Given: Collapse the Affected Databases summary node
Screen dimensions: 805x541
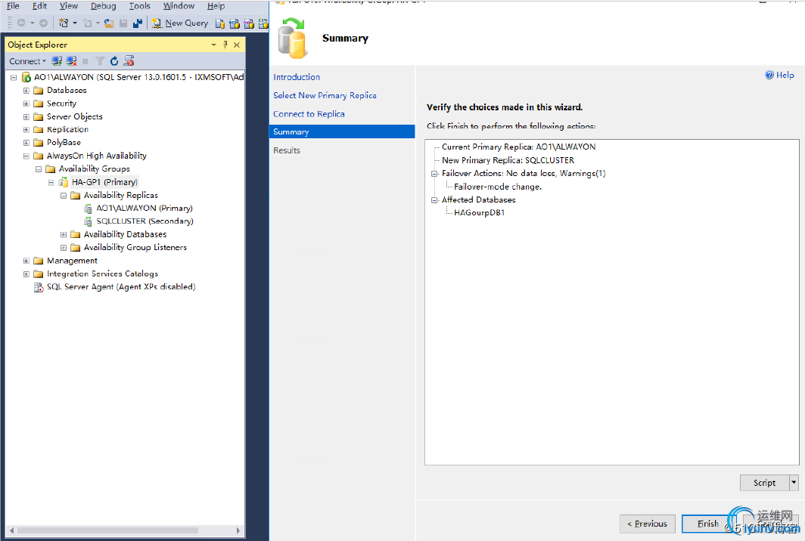Looking at the screenshot, I should click(434, 200).
